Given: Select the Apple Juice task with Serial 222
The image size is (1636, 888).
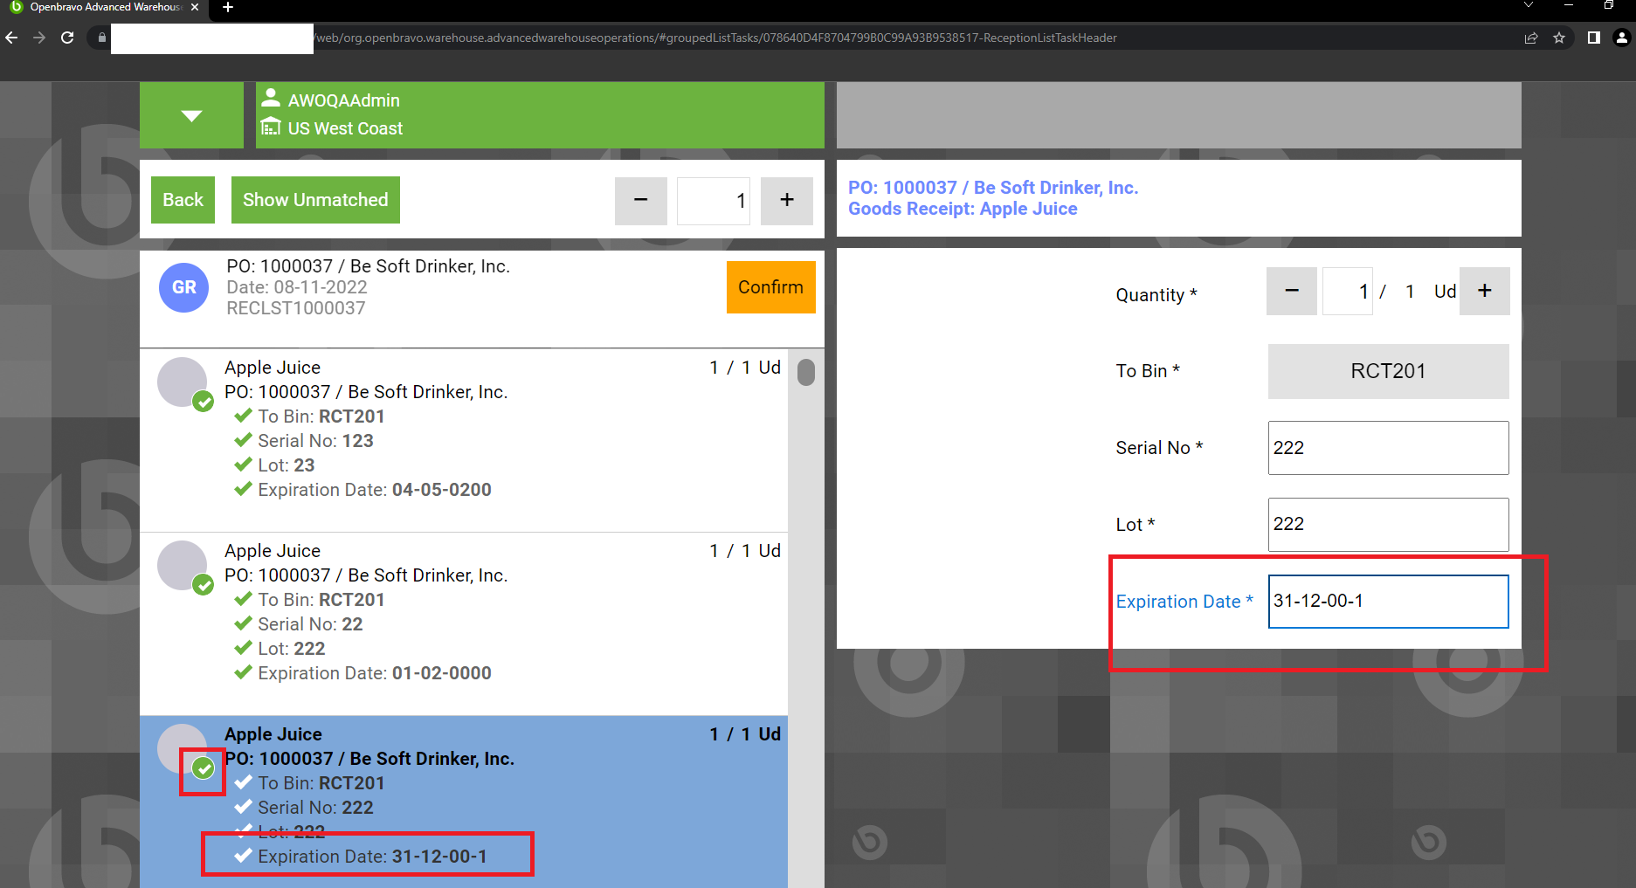Looking at the screenshot, I should (464, 802).
